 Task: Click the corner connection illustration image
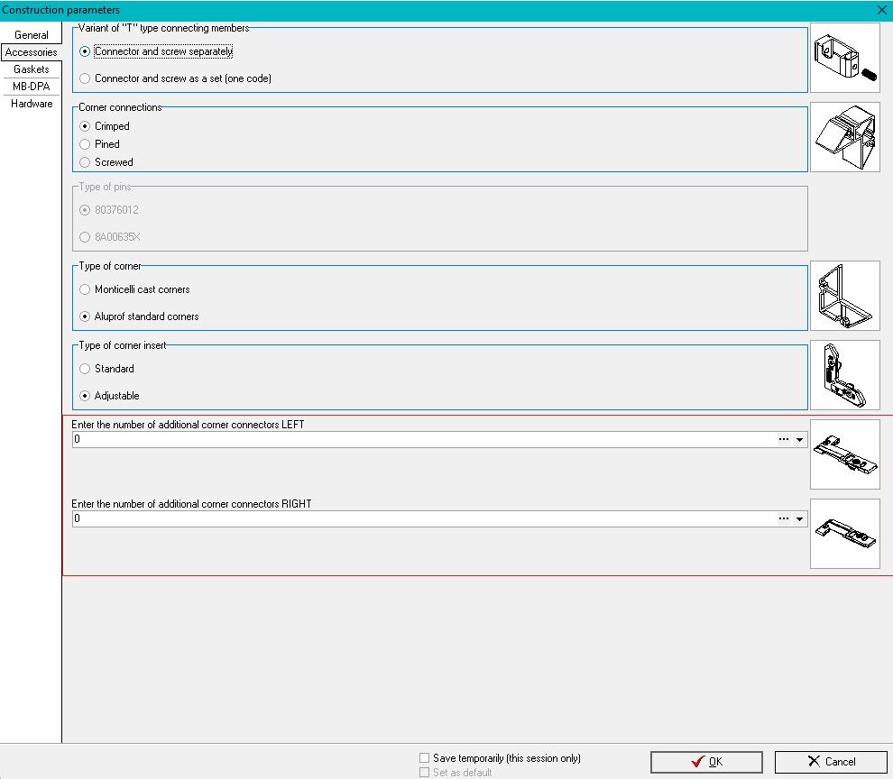(x=844, y=137)
